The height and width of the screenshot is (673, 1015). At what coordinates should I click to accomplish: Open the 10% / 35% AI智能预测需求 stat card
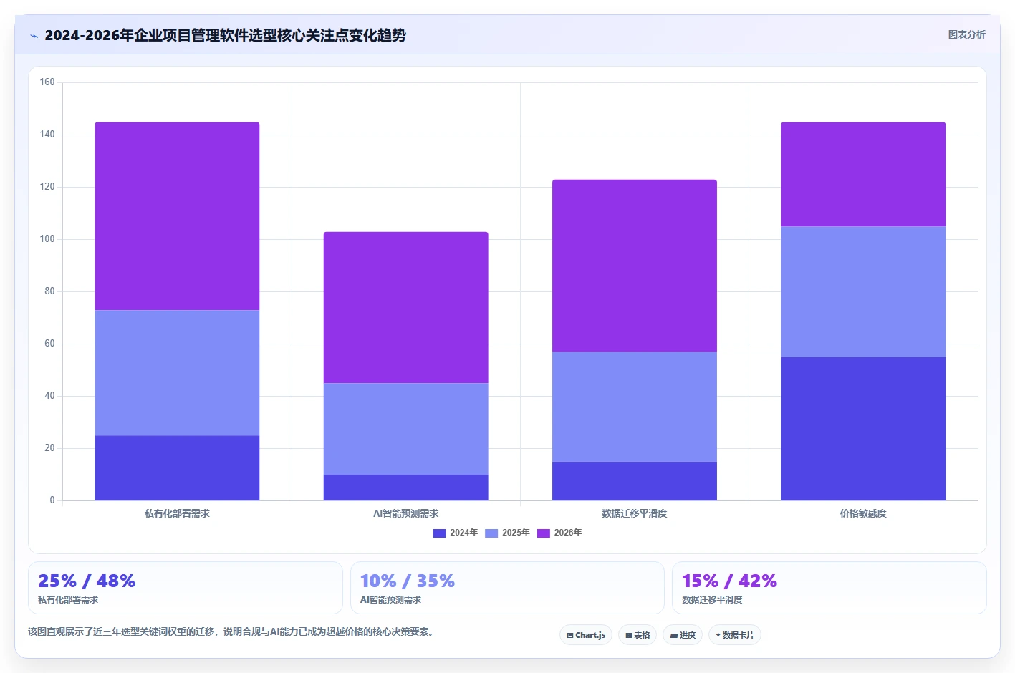click(x=507, y=588)
